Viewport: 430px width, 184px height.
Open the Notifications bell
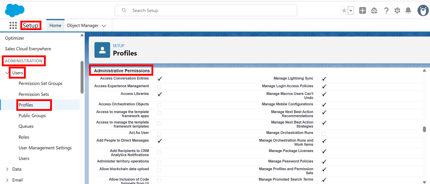(408, 11)
